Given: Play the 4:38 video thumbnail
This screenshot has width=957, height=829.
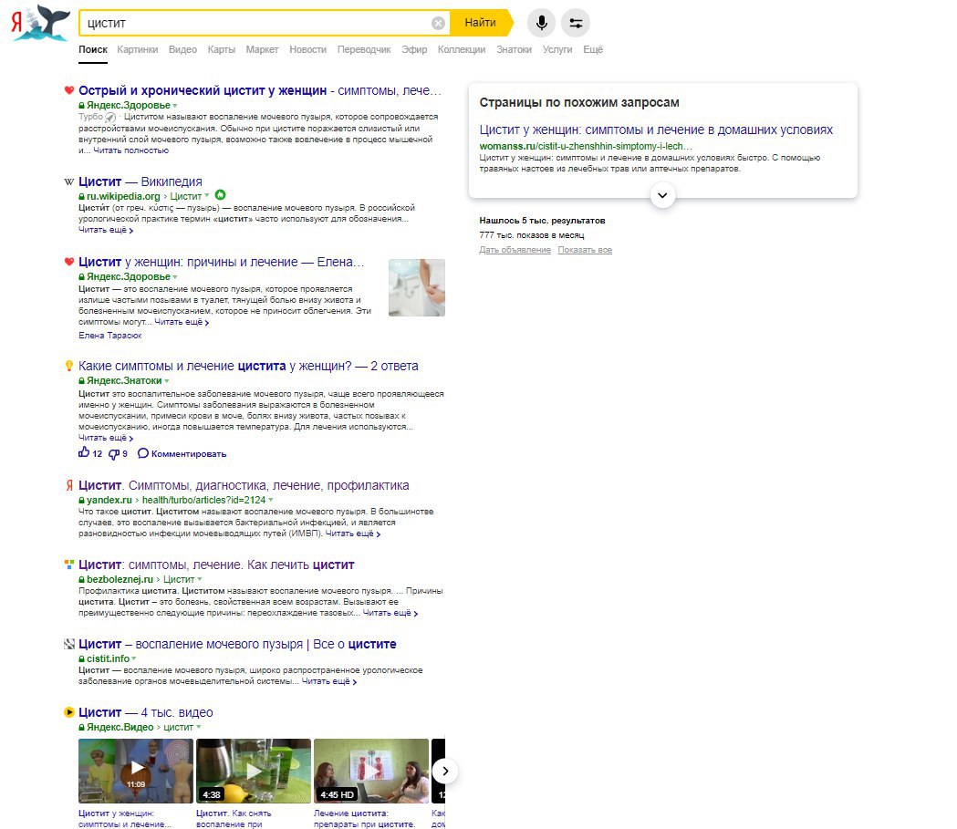Looking at the screenshot, I should pos(254,771).
